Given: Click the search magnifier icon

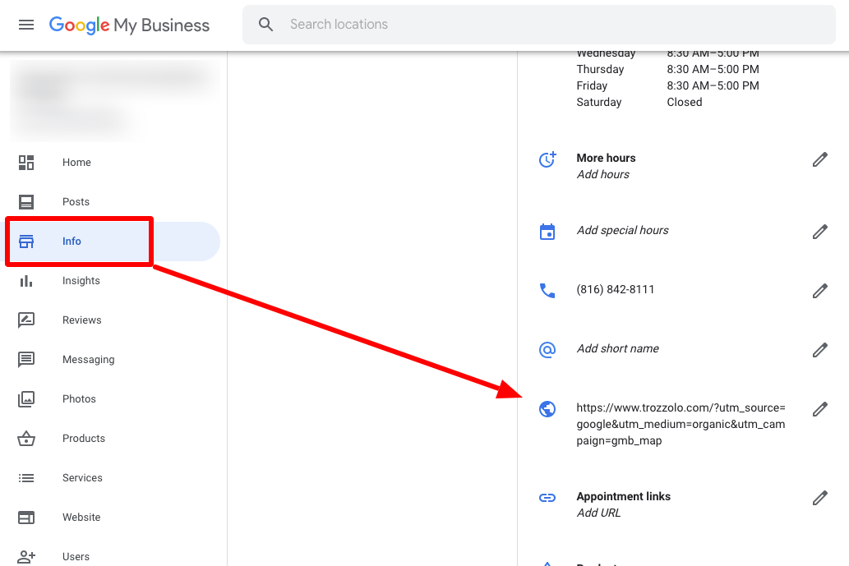Looking at the screenshot, I should (265, 25).
